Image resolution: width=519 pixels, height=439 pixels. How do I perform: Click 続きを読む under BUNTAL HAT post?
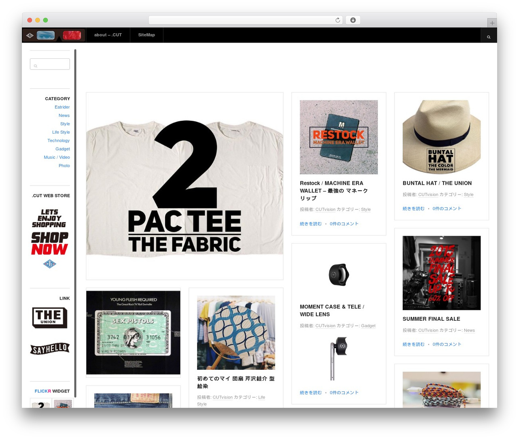tap(414, 209)
